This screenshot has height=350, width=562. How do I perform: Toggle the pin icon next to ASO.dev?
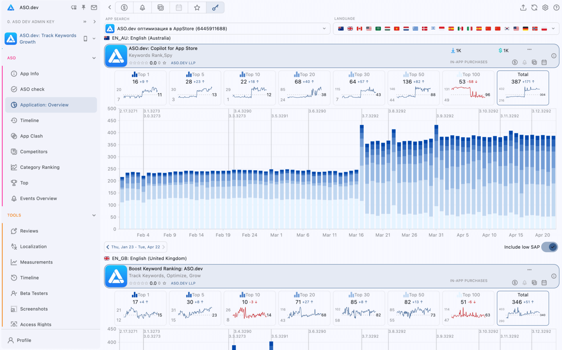pyautogui.click(x=84, y=7)
